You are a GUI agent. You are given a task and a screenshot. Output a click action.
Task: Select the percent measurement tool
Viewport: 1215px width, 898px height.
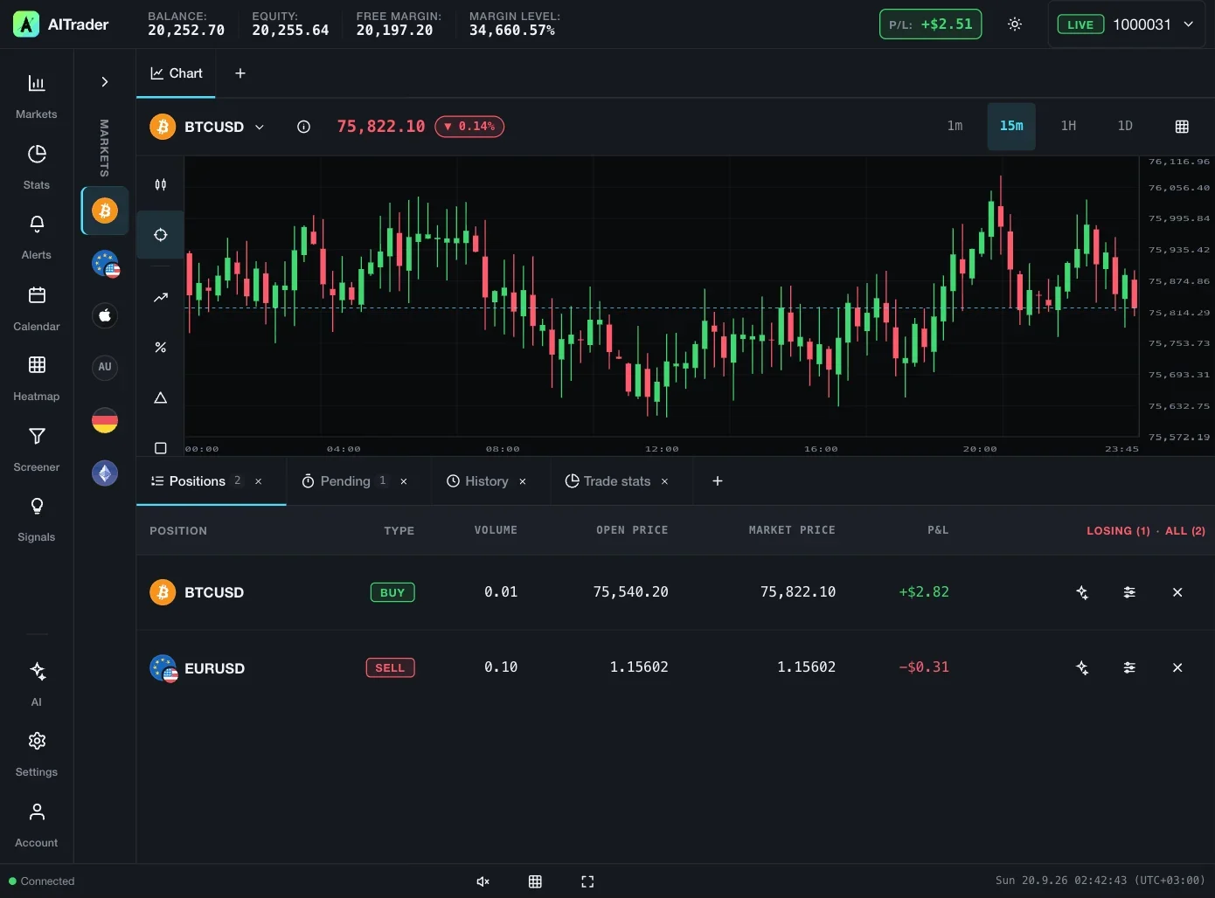[x=161, y=348]
